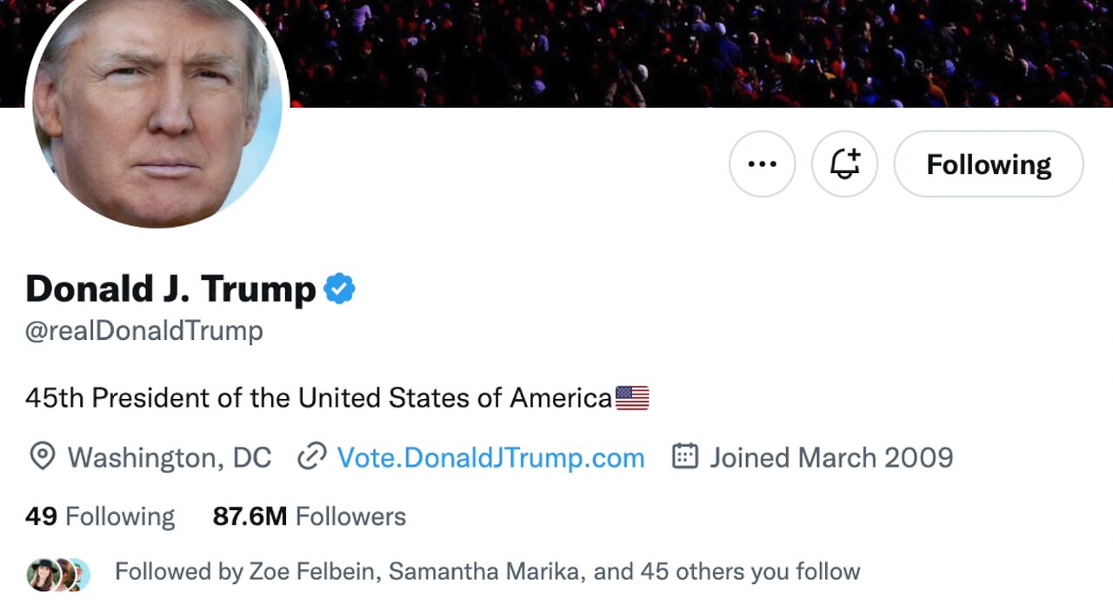
Task: Click the mutual followers avatar cluster
Action: point(58,575)
